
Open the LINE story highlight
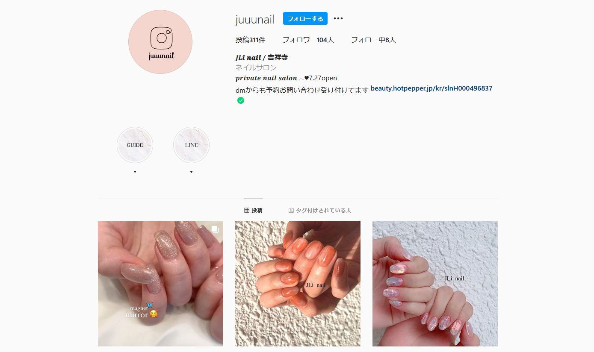(x=191, y=145)
